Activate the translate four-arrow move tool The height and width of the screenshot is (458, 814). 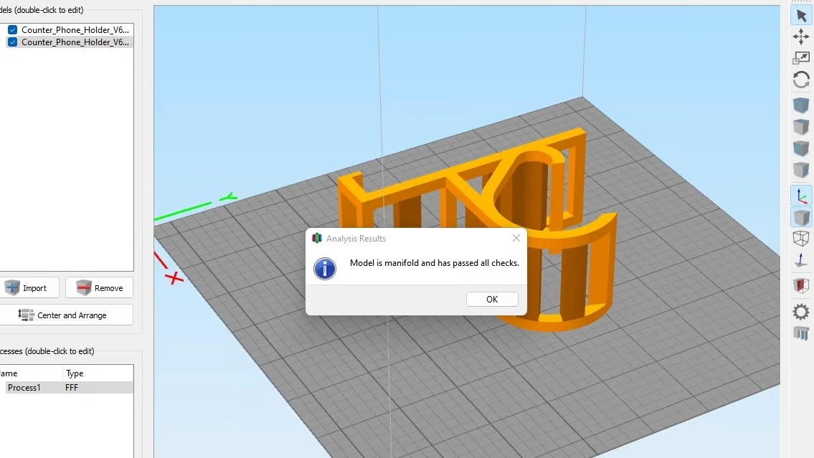[801, 37]
